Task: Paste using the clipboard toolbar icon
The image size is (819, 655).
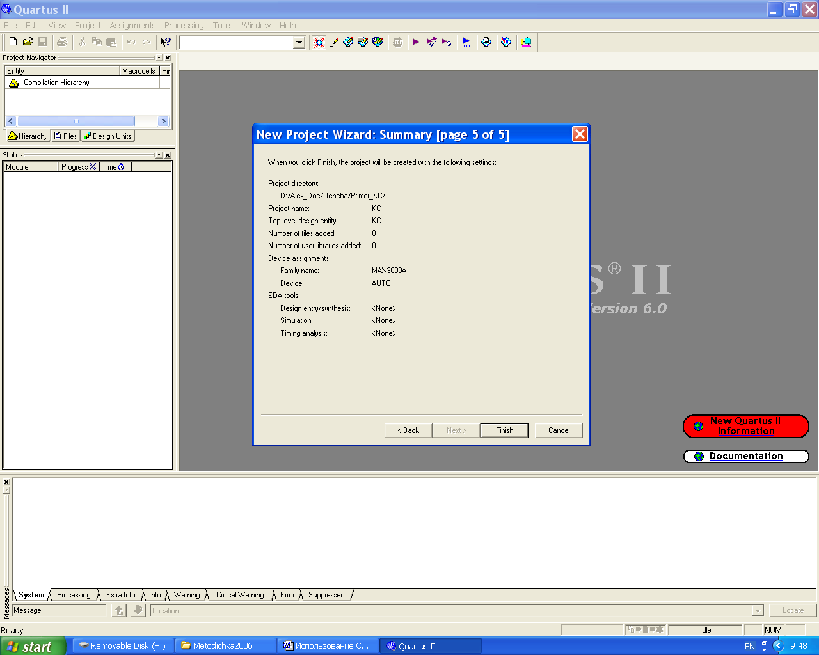Action: 111,42
